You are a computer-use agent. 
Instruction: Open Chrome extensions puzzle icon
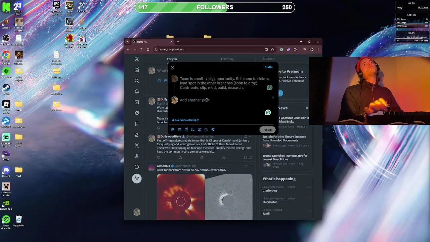tap(295, 49)
